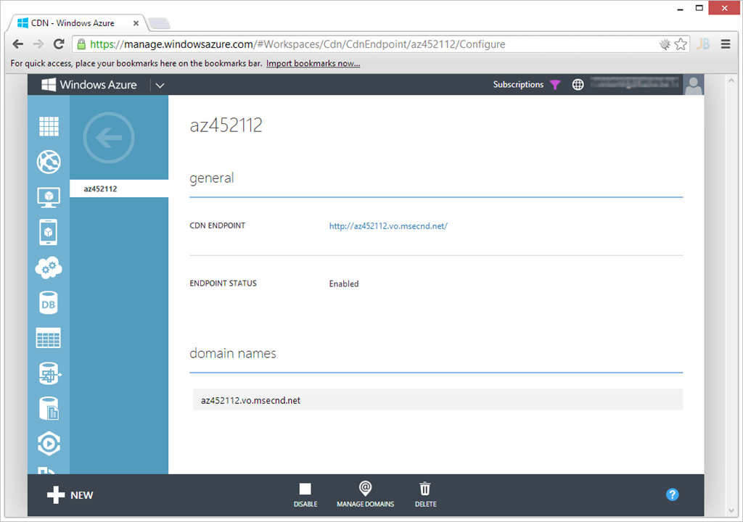Image resolution: width=743 pixels, height=522 pixels.
Task: Open the Subscriptions filter
Action: click(x=527, y=85)
